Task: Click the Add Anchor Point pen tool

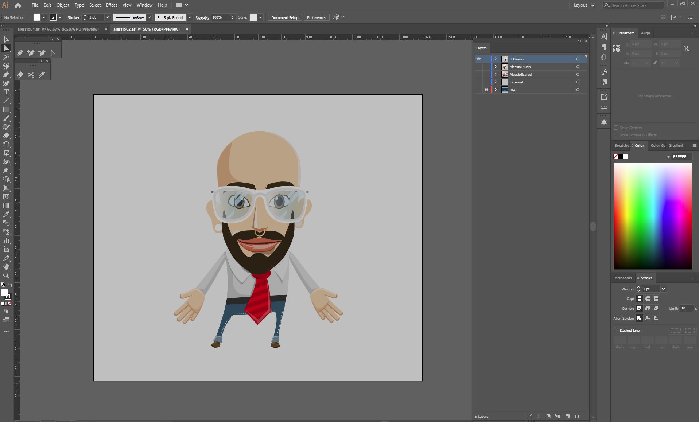Action: point(31,53)
